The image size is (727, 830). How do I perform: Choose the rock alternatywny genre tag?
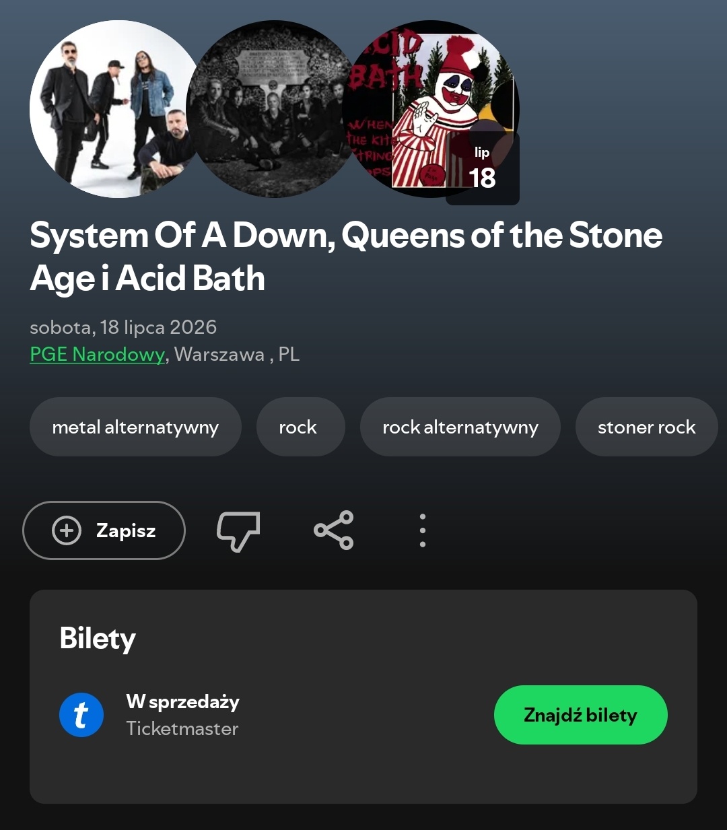click(x=460, y=427)
